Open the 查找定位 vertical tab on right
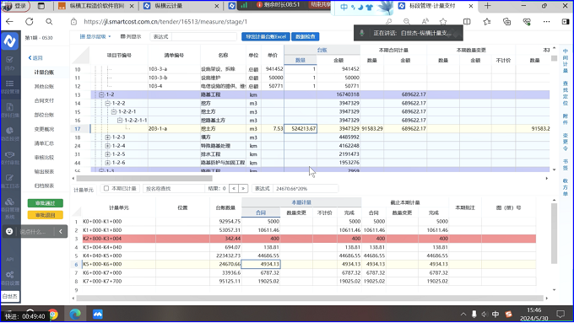 click(566, 93)
